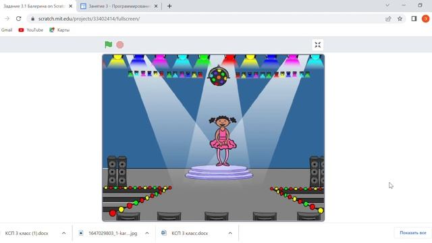432x243 pixels.
Task: Open the Карты bookmark
Action: click(59, 30)
